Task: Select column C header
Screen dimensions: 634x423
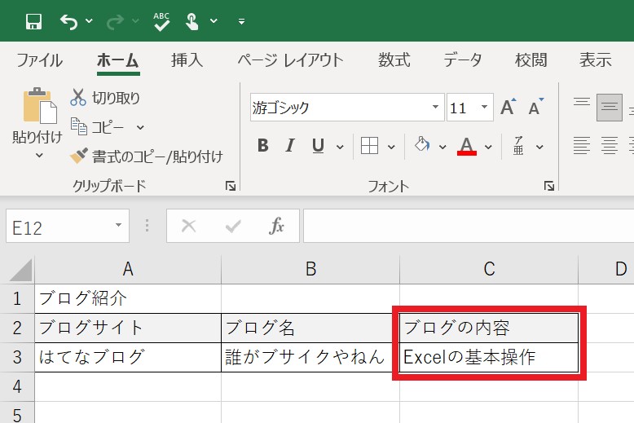Action: pos(489,269)
